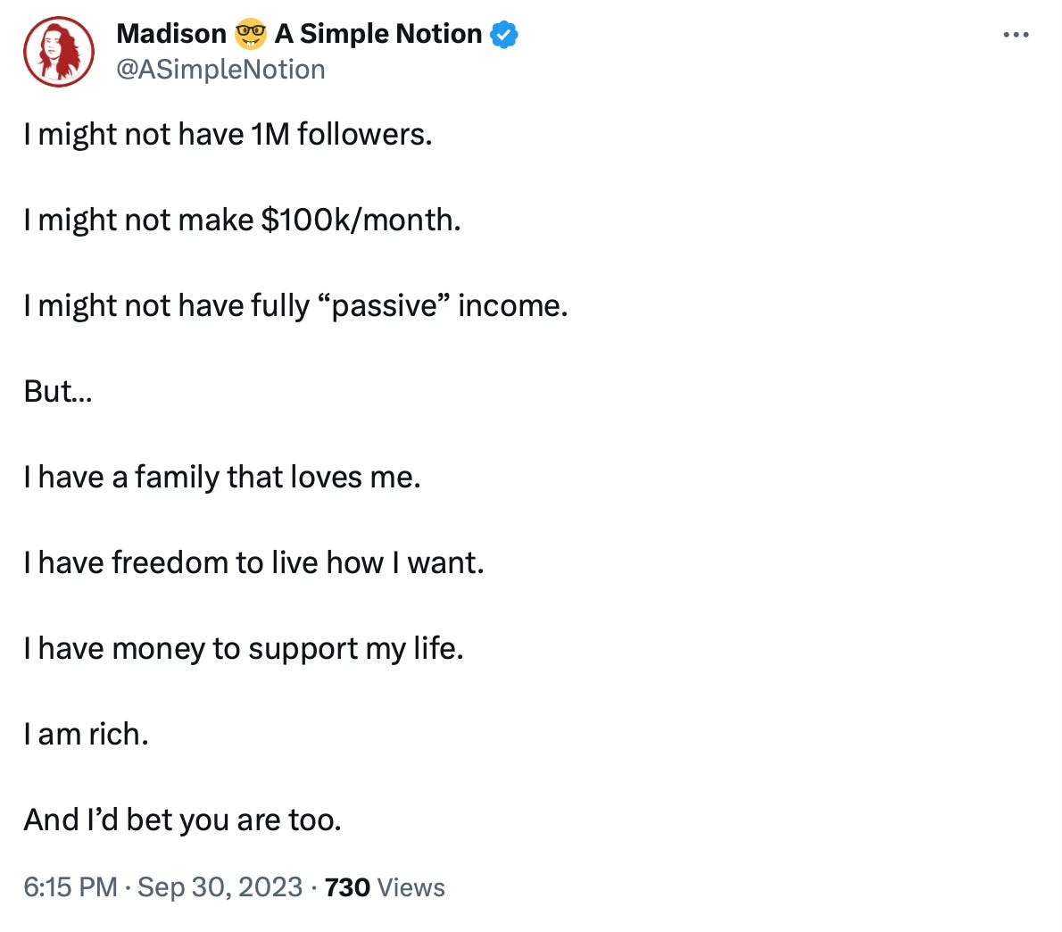Click the family that loves me line
Screen dimensions: 1062x932
[x=222, y=477]
